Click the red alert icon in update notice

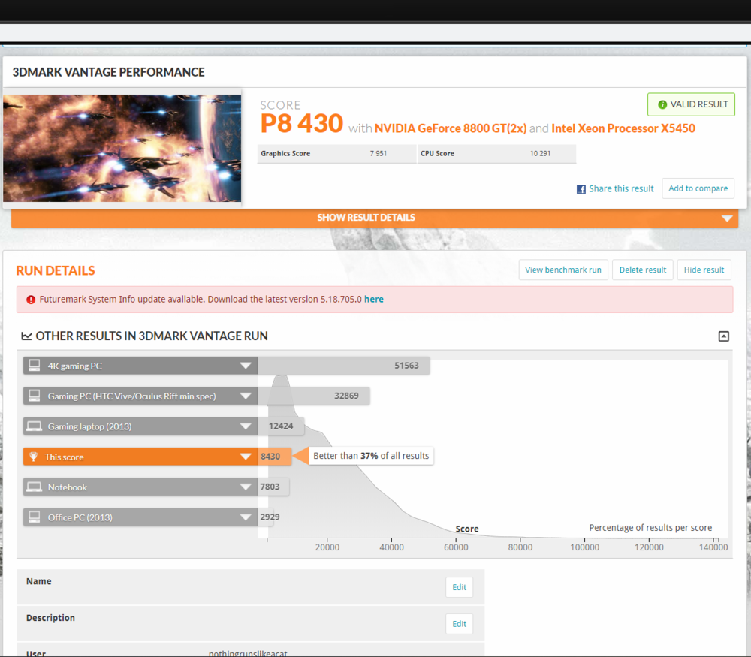pos(31,300)
